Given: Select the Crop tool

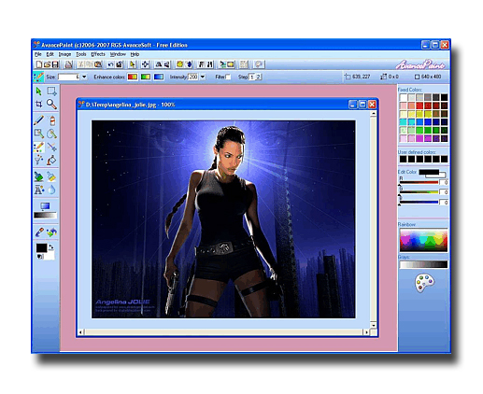Looking at the screenshot, I should (x=38, y=104).
